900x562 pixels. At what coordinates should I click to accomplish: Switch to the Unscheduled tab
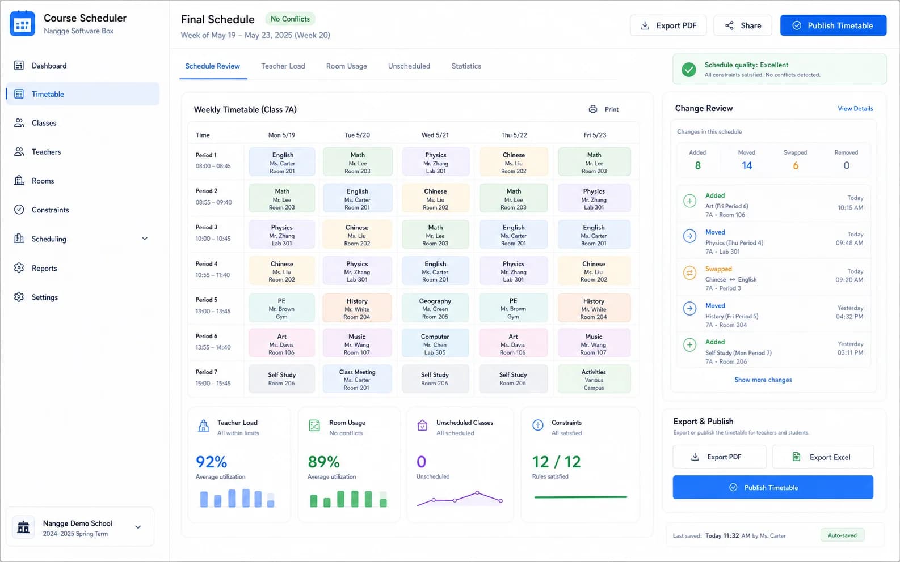pyautogui.click(x=409, y=66)
